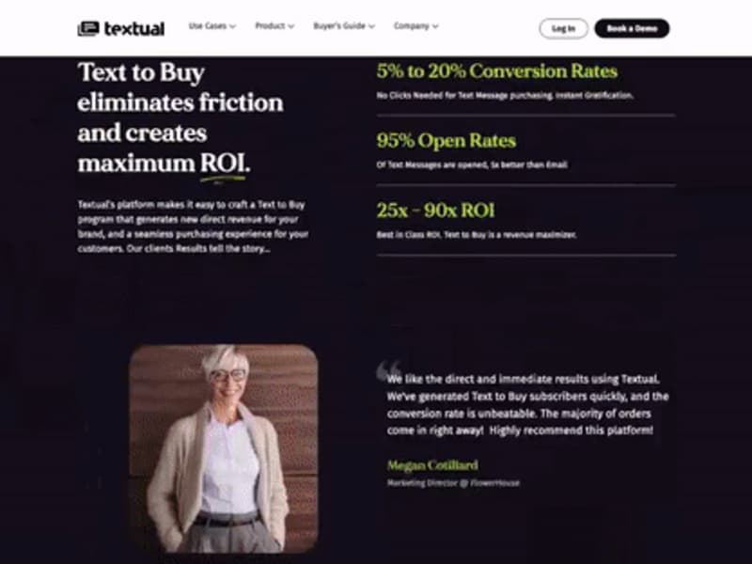Click the 'Best in Class ROI' description line

(477, 235)
